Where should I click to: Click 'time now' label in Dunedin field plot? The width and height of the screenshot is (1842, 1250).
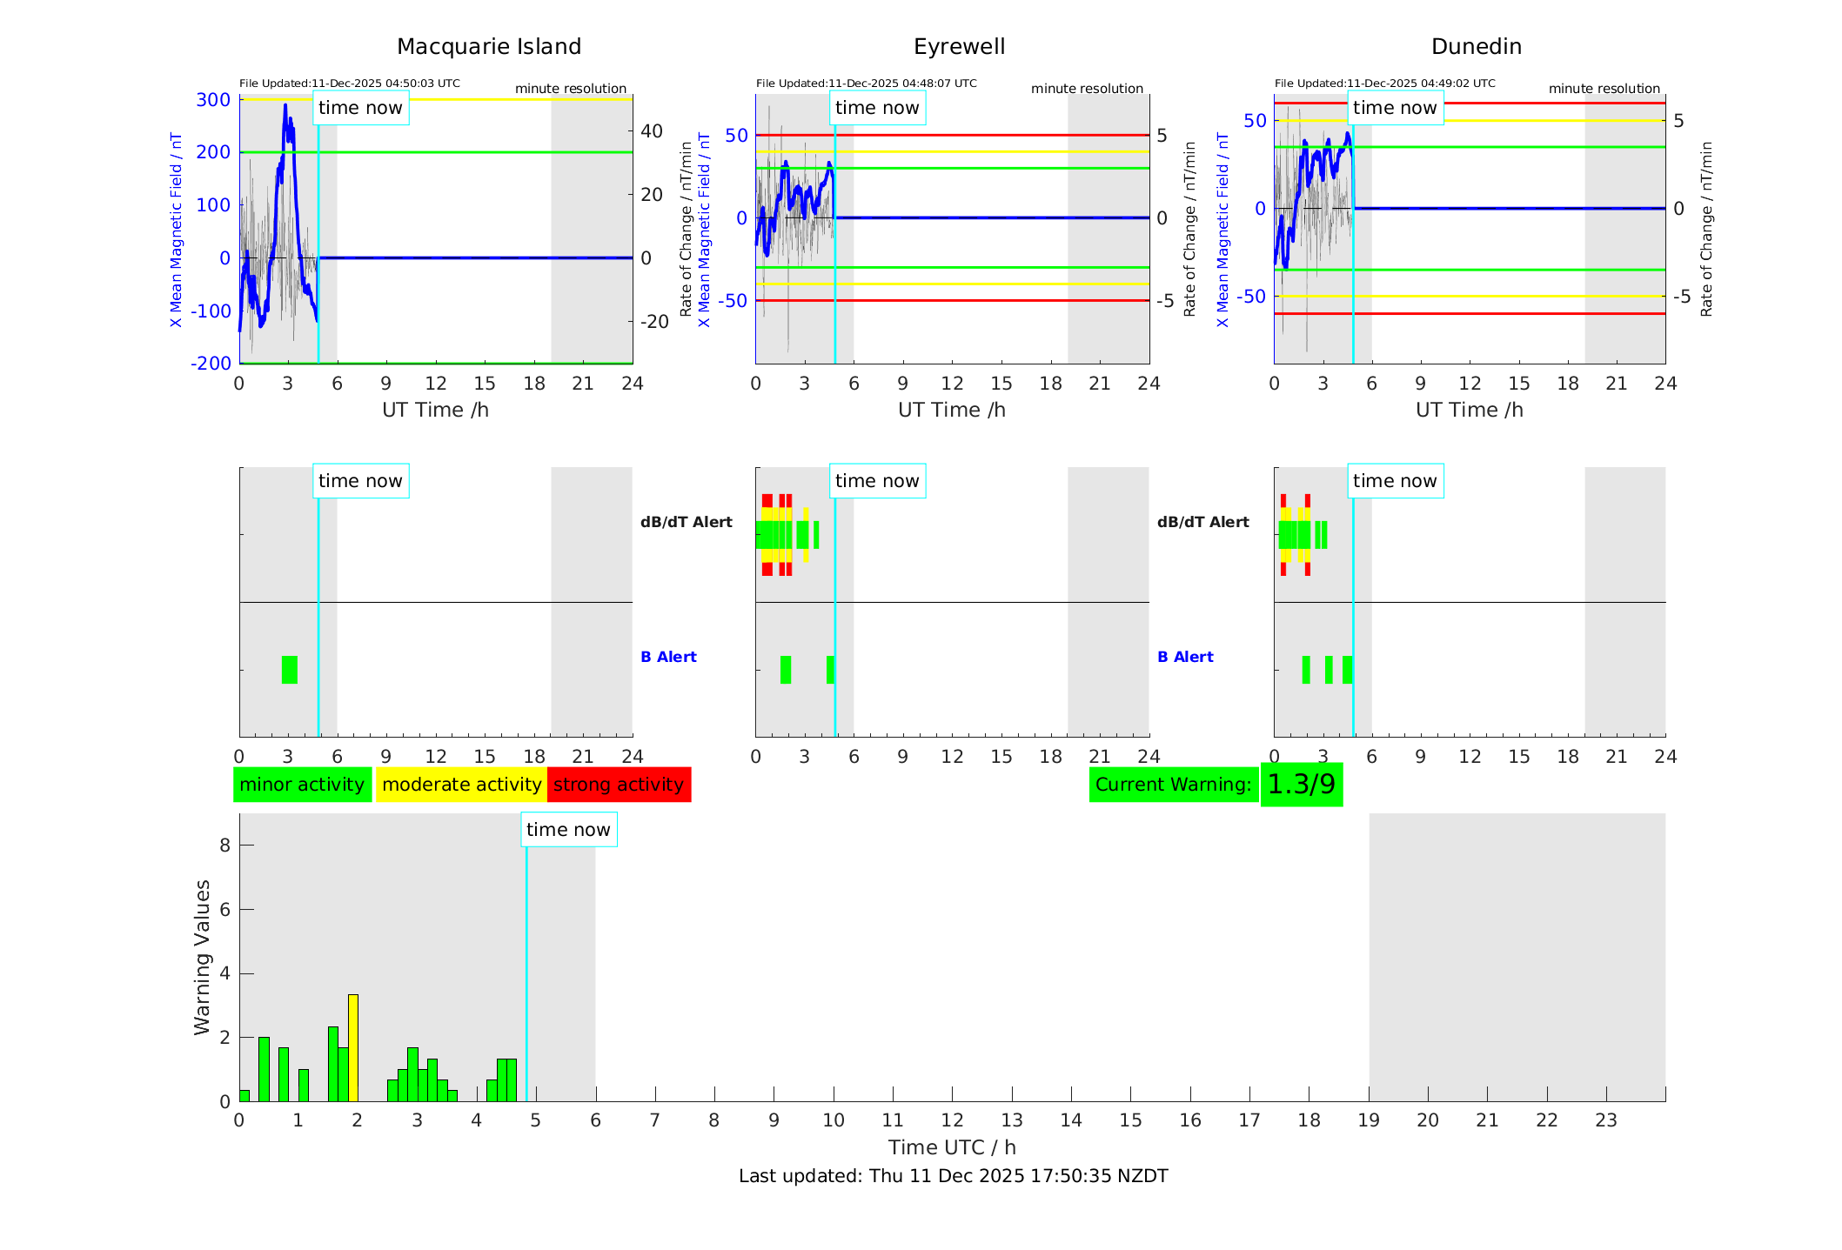click(1395, 108)
